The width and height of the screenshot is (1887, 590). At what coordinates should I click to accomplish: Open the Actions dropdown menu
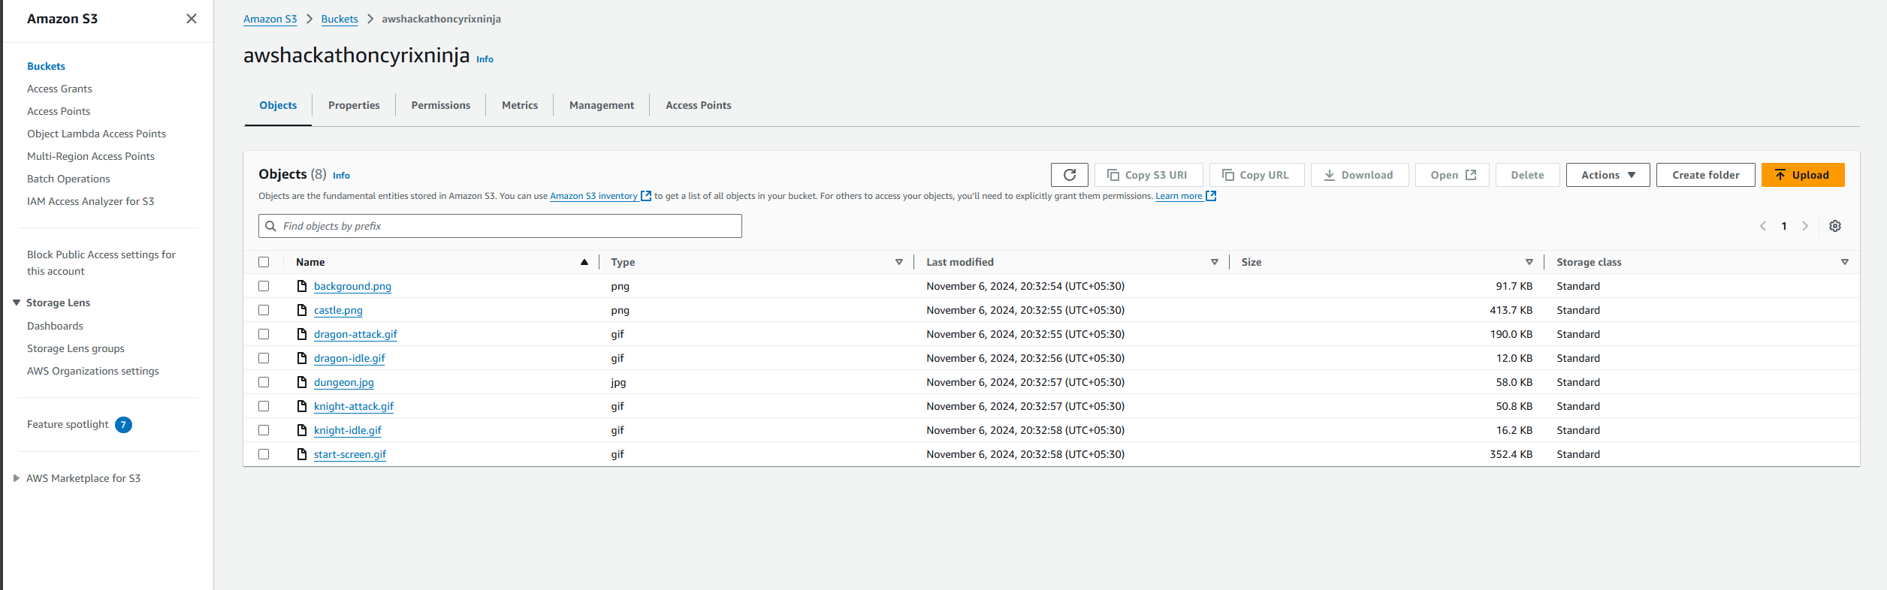[1608, 175]
